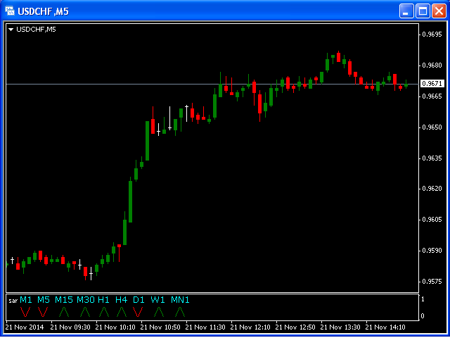Screen dimensions: 450x338
Task: Click the 0.9635 level on price scale
Action: point(431,158)
